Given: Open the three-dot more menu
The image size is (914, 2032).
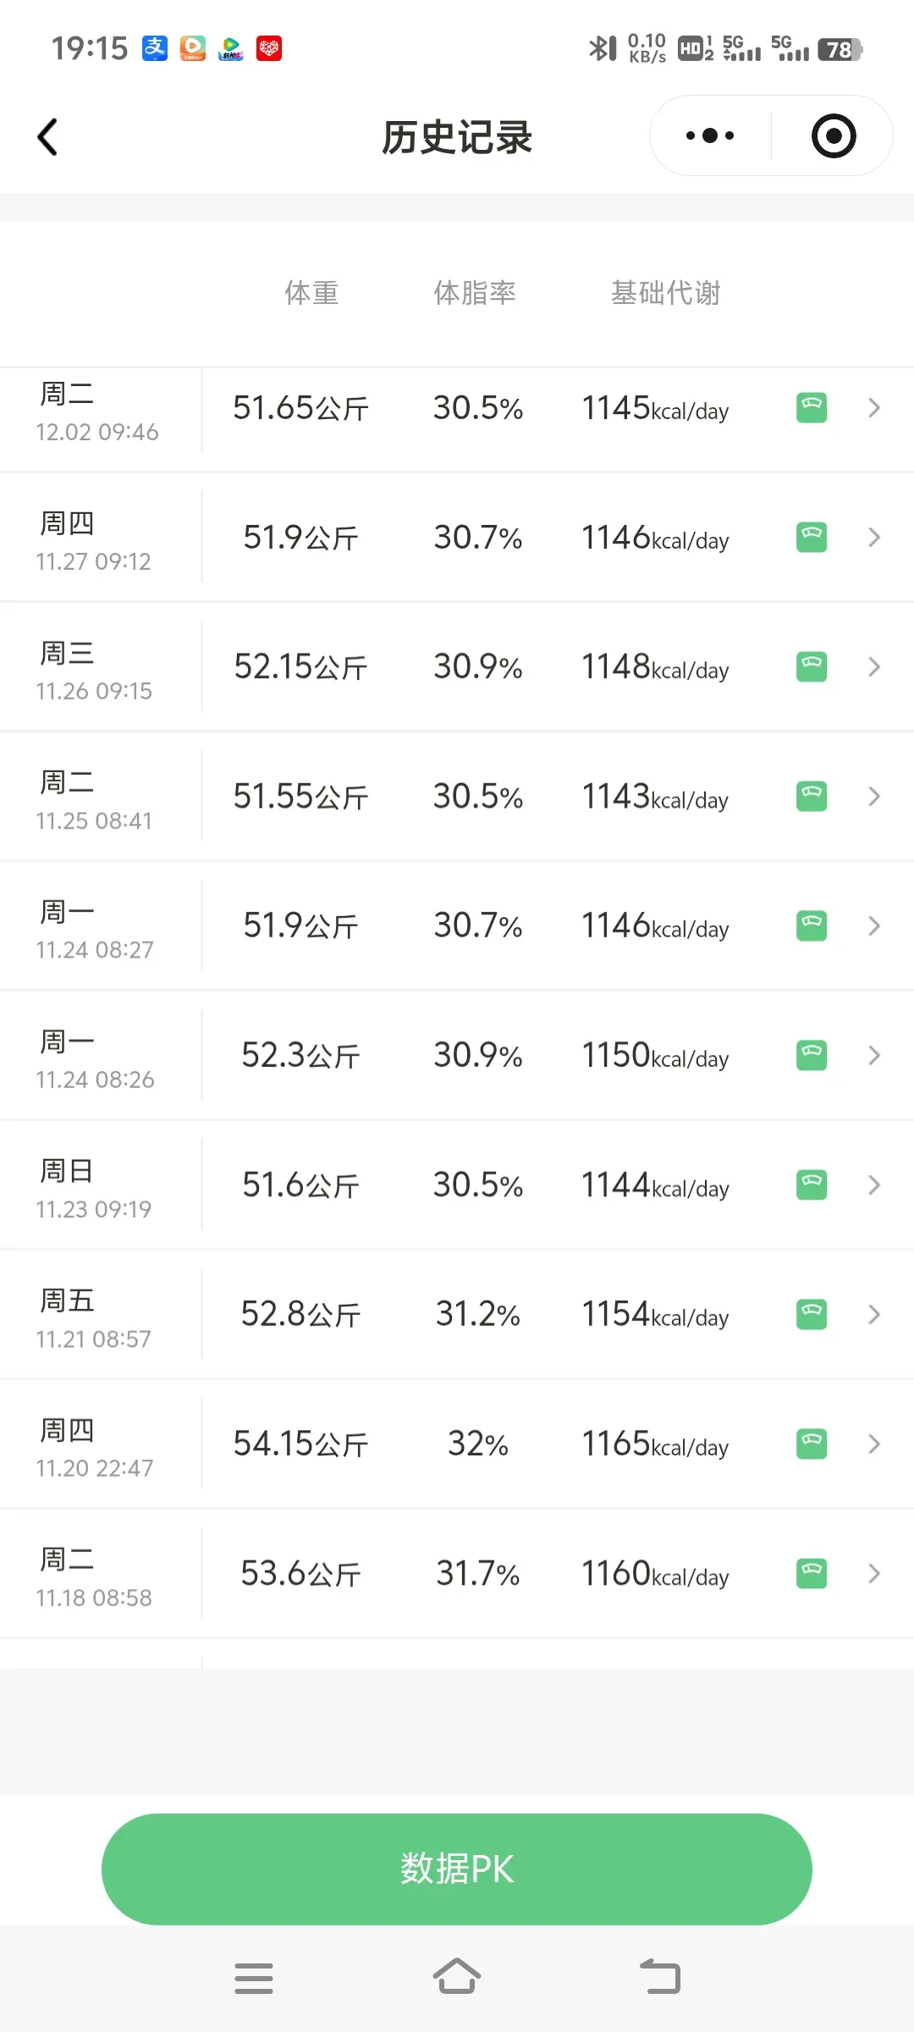Looking at the screenshot, I should pyautogui.click(x=710, y=135).
